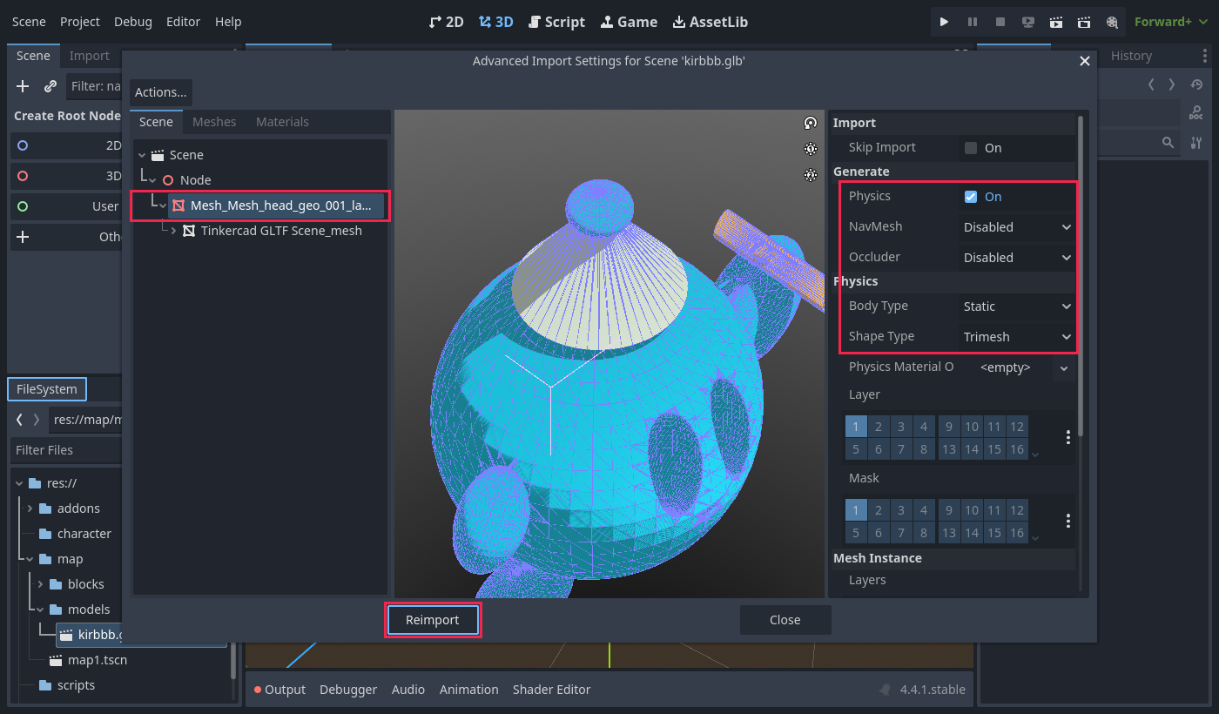The image size is (1219, 714).
Task: Stop the running project
Action: 1000,22
